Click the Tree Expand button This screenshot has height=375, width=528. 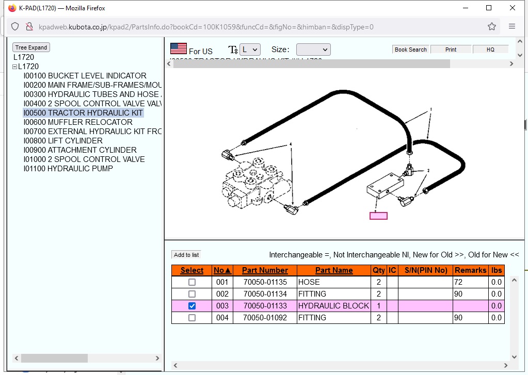point(31,47)
